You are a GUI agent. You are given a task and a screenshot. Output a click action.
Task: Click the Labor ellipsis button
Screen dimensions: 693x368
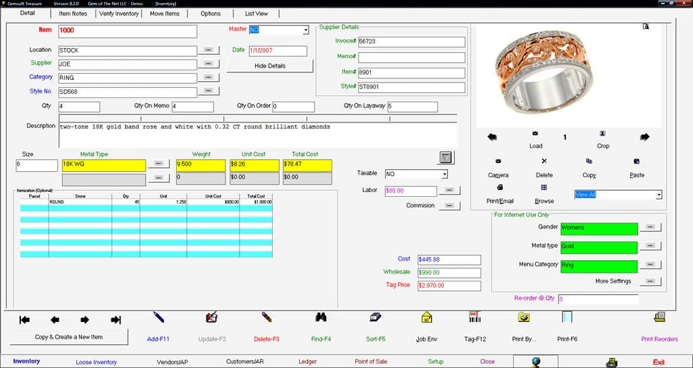coord(449,190)
